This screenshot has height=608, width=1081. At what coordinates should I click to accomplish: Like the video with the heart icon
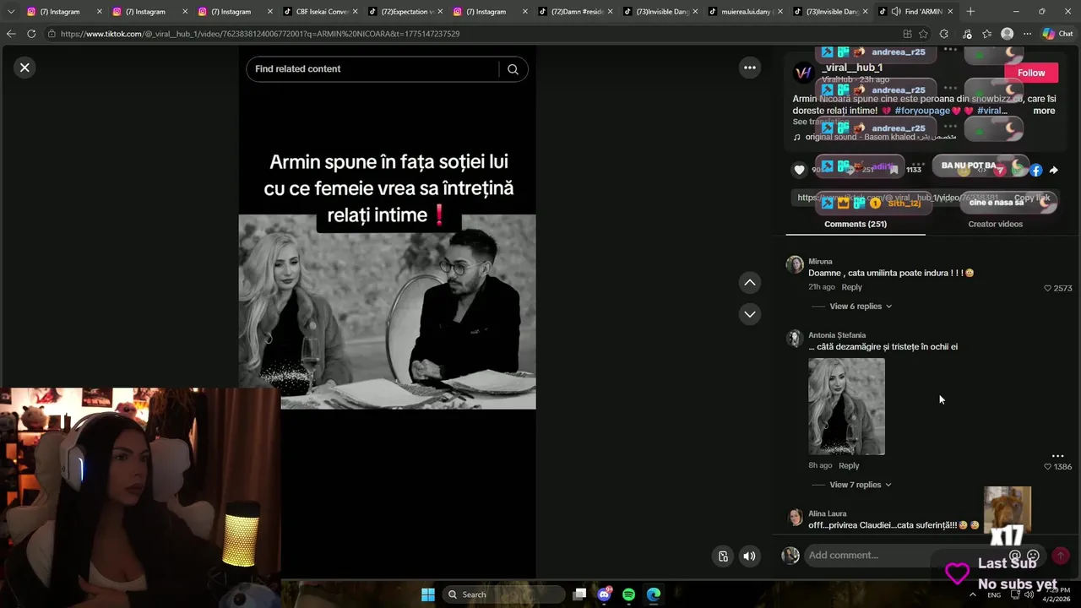(800, 170)
